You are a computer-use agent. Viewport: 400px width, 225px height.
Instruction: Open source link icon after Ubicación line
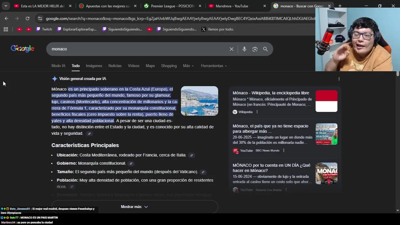click(192, 155)
